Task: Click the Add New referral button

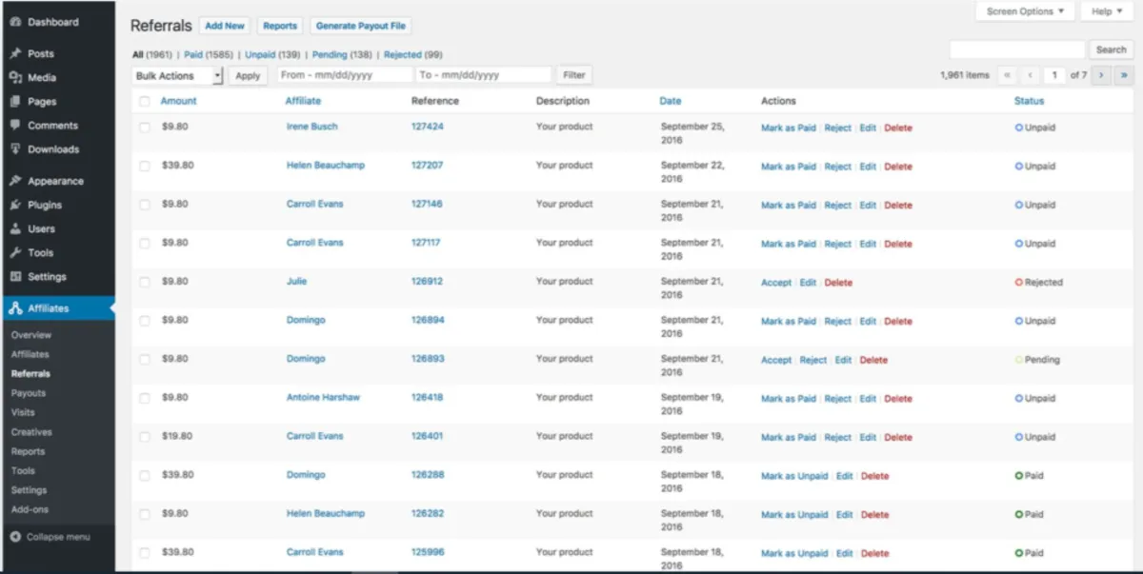Action: click(x=225, y=27)
